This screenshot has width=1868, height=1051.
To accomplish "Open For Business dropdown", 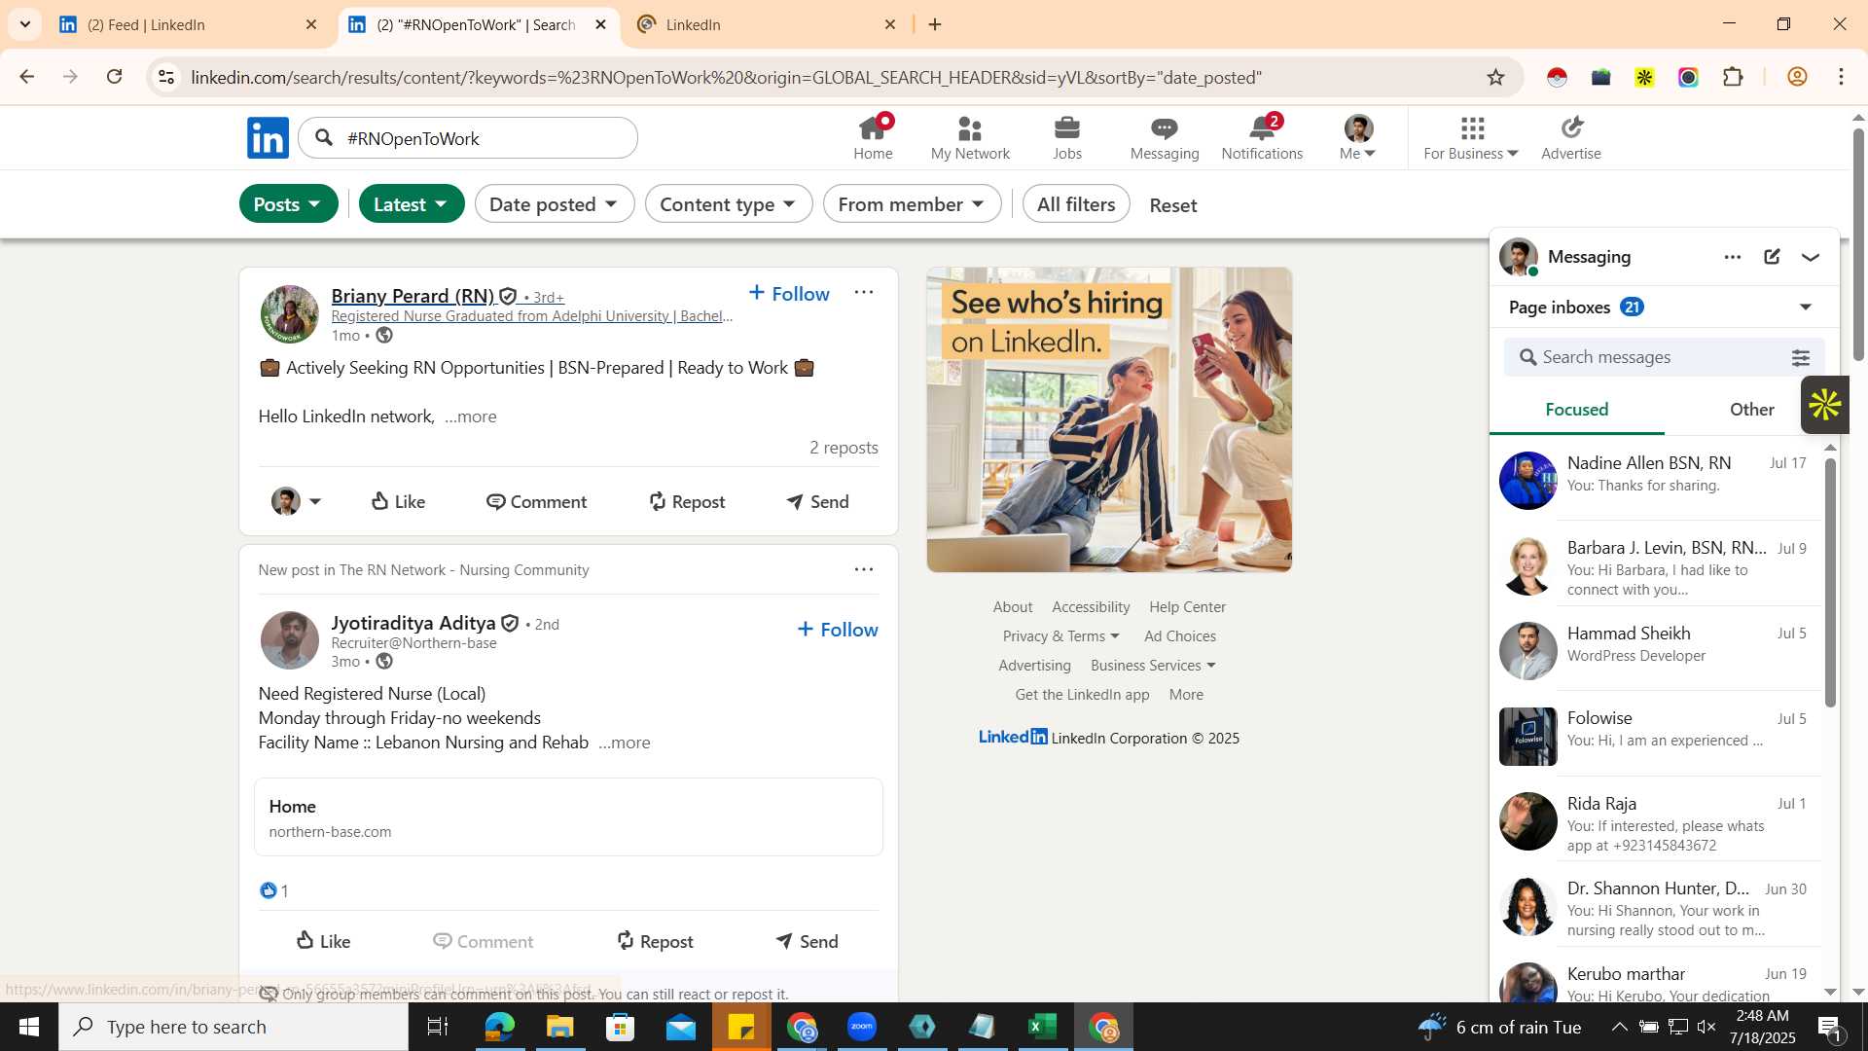I will [1470, 137].
